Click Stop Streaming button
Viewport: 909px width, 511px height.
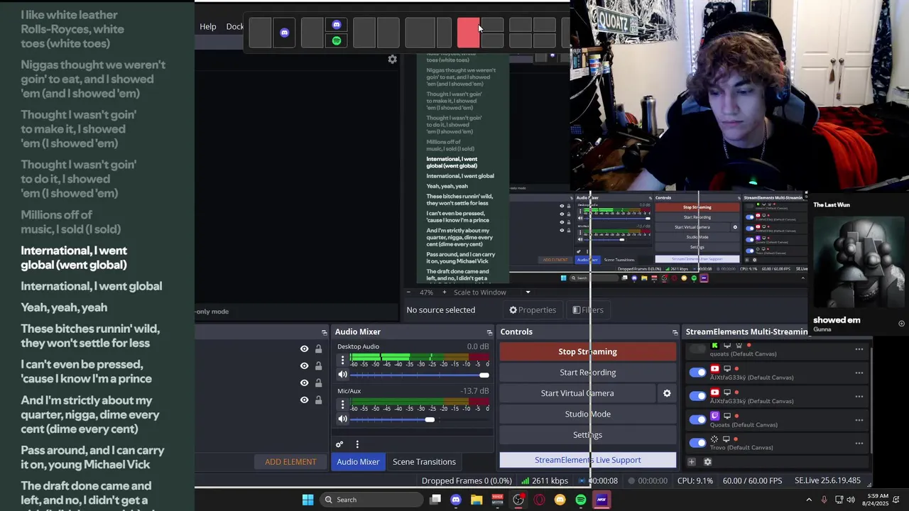pyautogui.click(x=588, y=352)
